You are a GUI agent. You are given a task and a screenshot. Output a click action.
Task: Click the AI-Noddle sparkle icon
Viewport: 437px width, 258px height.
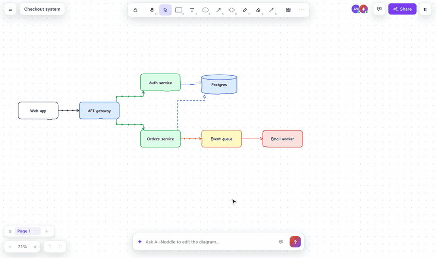pos(140,242)
